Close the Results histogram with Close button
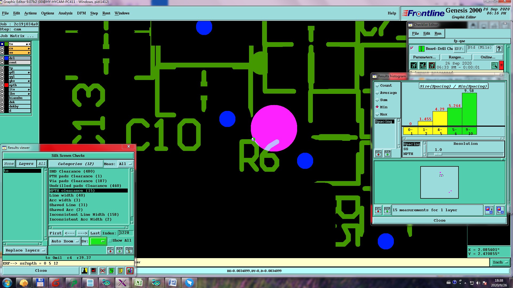This screenshot has width=513, height=288. pyautogui.click(x=440, y=221)
